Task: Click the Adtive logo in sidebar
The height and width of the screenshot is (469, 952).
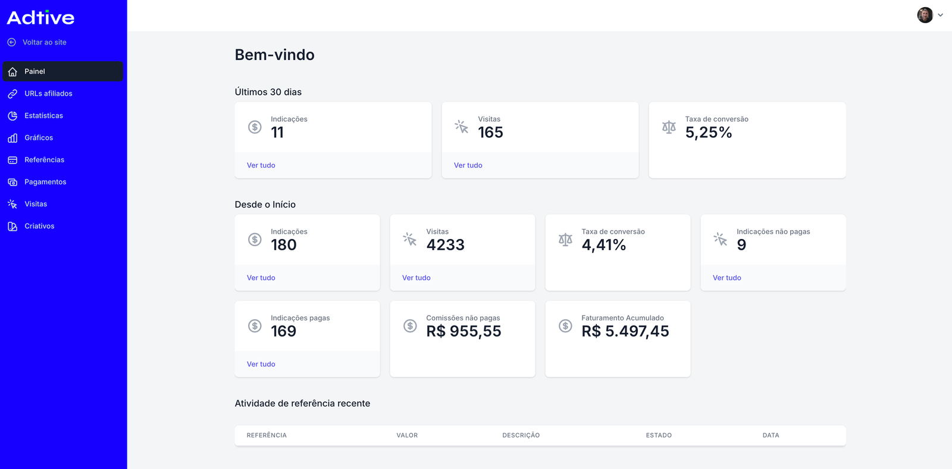Action: [x=40, y=18]
